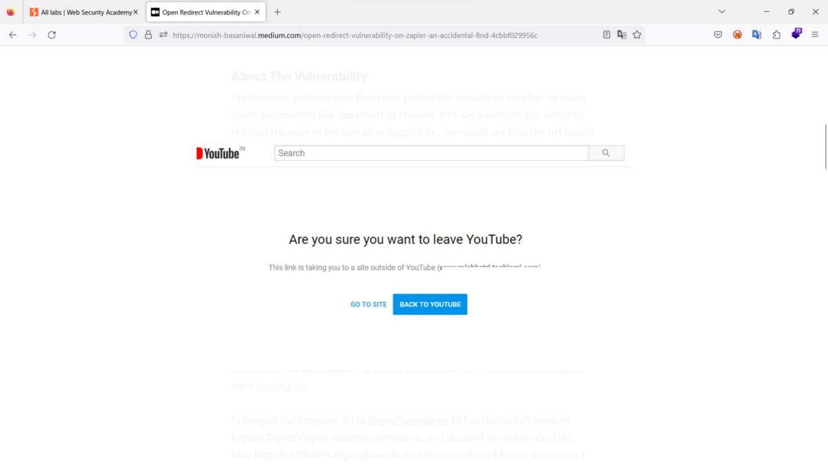Image resolution: width=828 pixels, height=466 pixels.
Task: Open the Extensions puzzle-piece menu
Action: point(776,35)
